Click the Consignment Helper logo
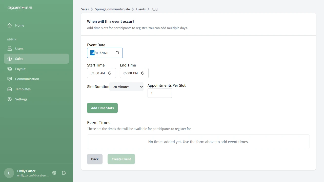This screenshot has height=182, width=324. pos(20,8)
